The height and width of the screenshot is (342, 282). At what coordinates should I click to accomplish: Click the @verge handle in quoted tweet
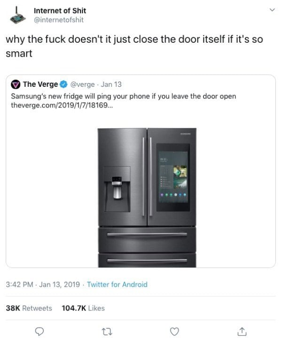[82, 84]
